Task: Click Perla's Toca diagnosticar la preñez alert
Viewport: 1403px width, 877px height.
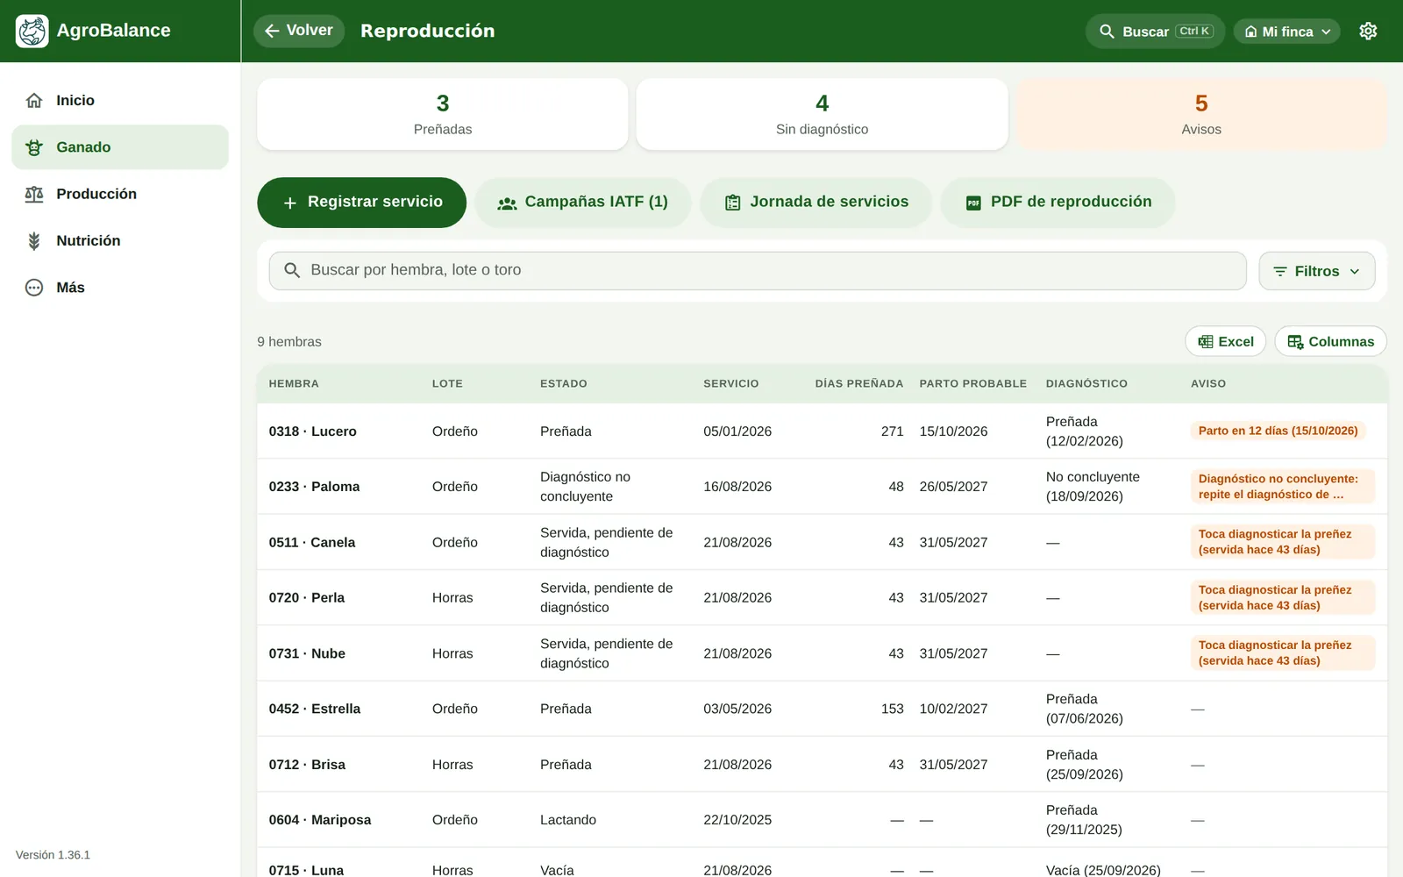Action: (x=1282, y=598)
